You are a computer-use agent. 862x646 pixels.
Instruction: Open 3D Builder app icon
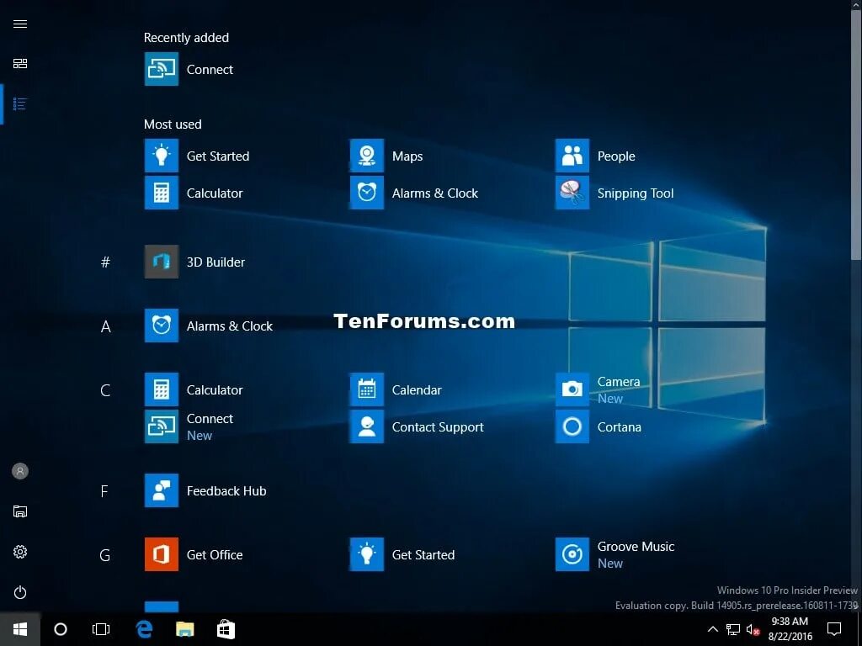coord(161,262)
